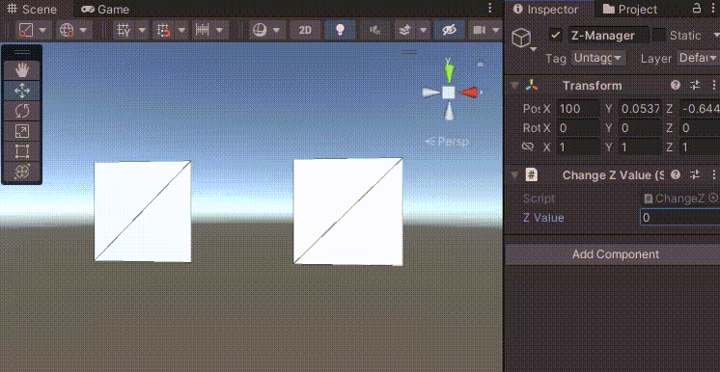Open the Layer dropdown
Viewport: 720px width, 372px height.
pos(698,58)
